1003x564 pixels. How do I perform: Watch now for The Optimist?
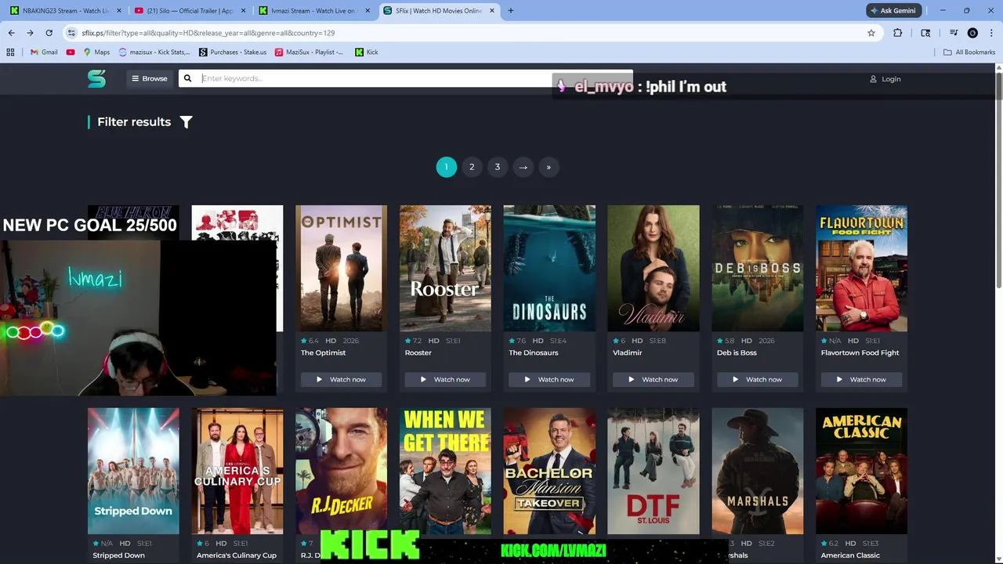[x=341, y=379]
